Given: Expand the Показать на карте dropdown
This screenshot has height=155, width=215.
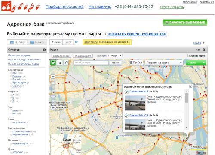Looking at the screenshot, I should (164, 63).
